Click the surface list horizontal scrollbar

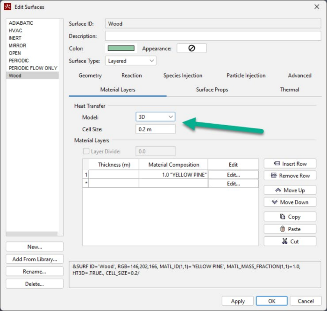click(x=32, y=233)
